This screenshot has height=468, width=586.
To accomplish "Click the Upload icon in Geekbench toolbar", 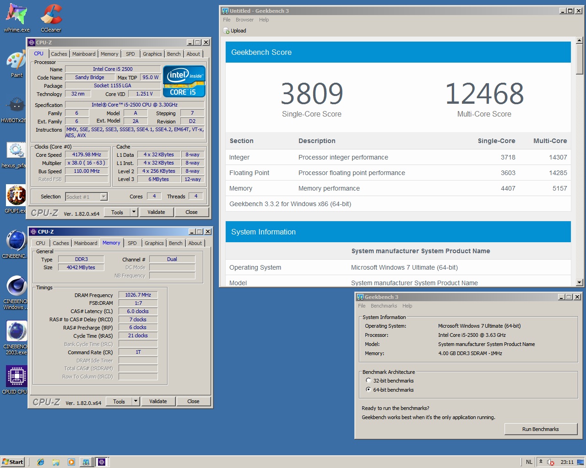I will [226, 31].
